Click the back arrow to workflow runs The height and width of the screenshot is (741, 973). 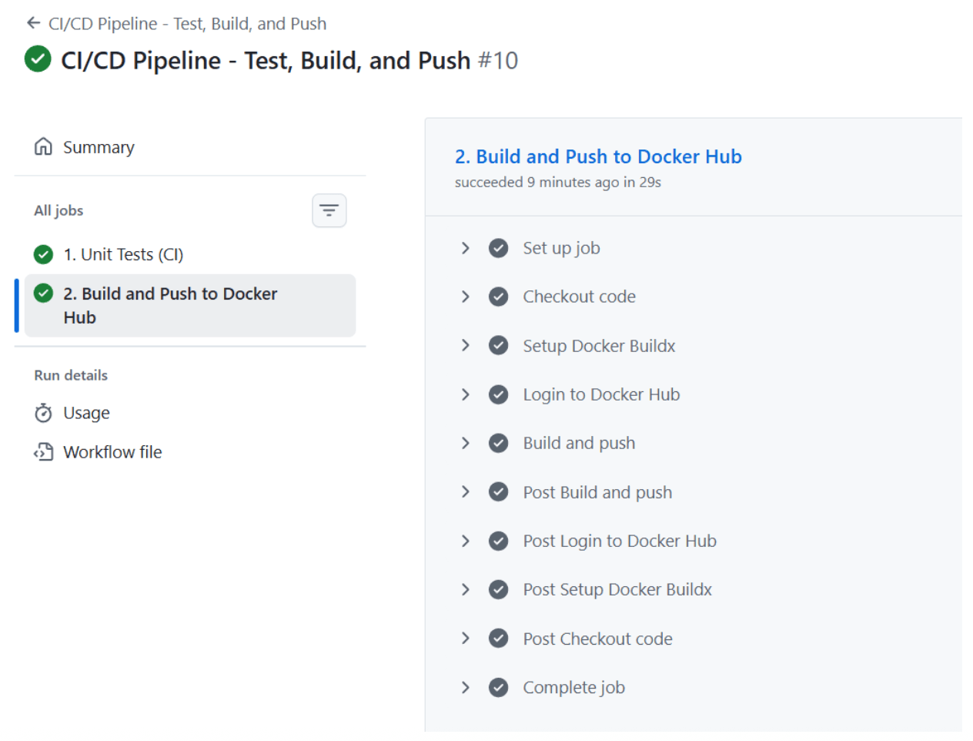coord(33,23)
